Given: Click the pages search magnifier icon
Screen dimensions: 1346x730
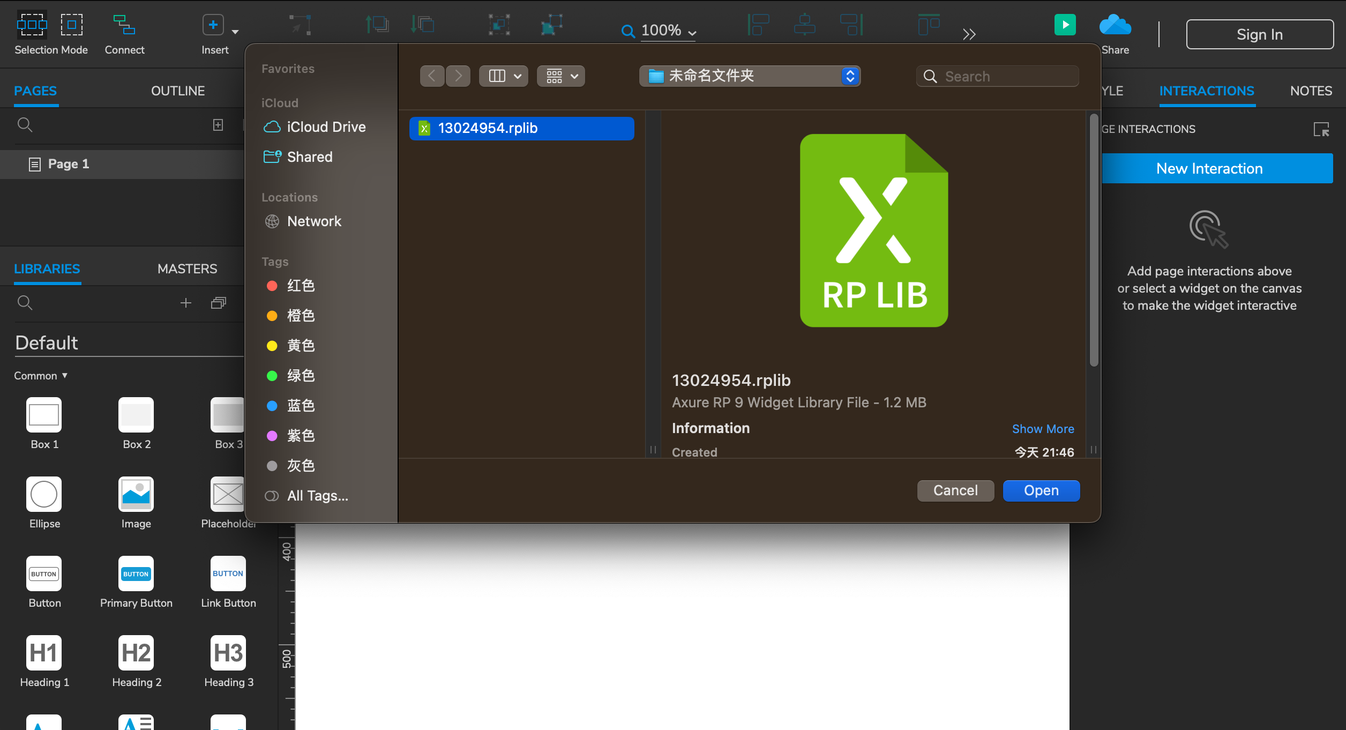Looking at the screenshot, I should 25,125.
